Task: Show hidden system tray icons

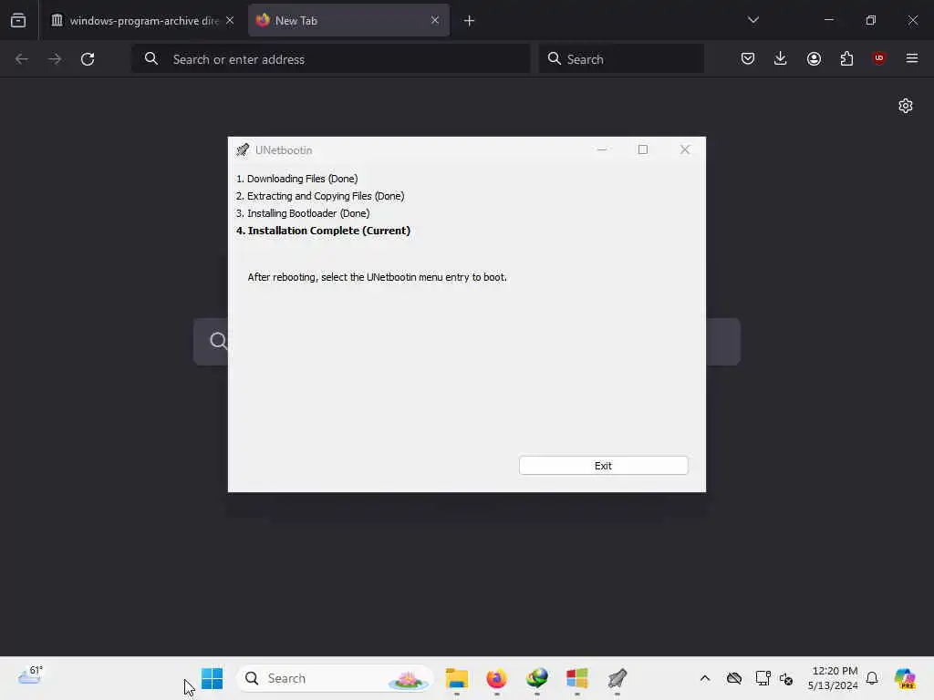Action: click(x=705, y=678)
